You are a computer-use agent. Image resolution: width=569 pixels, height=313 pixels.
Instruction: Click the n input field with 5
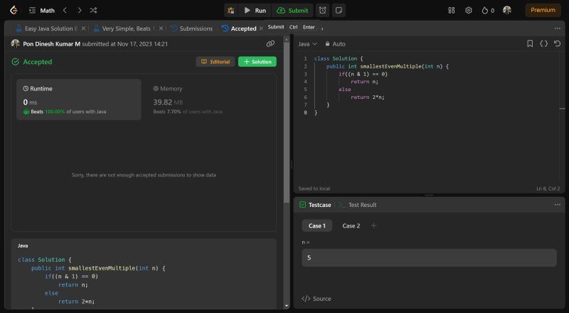tap(429, 258)
